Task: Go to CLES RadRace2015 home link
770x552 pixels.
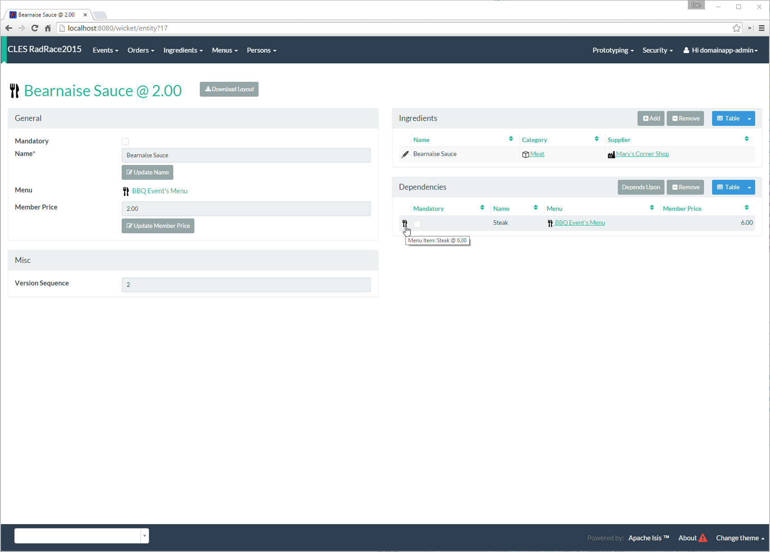Action: tap(44, 49)
